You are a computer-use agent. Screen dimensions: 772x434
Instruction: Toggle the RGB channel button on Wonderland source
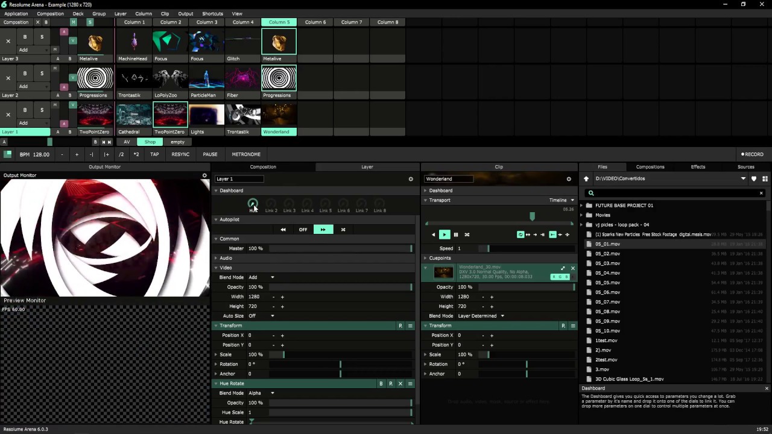[560, 277]
